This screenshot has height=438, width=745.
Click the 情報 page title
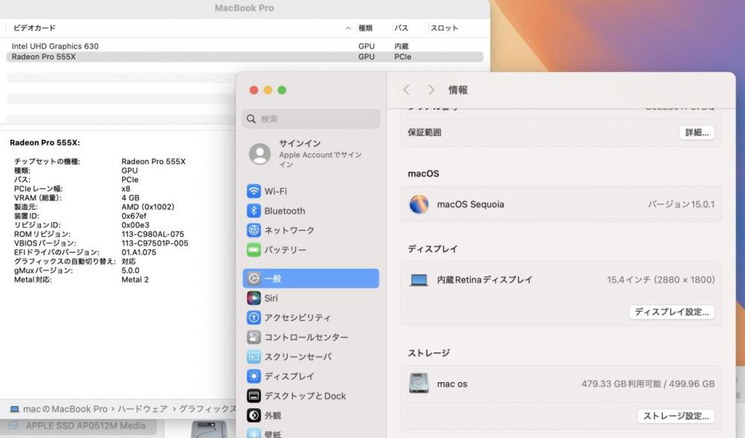tap(458, 90)
